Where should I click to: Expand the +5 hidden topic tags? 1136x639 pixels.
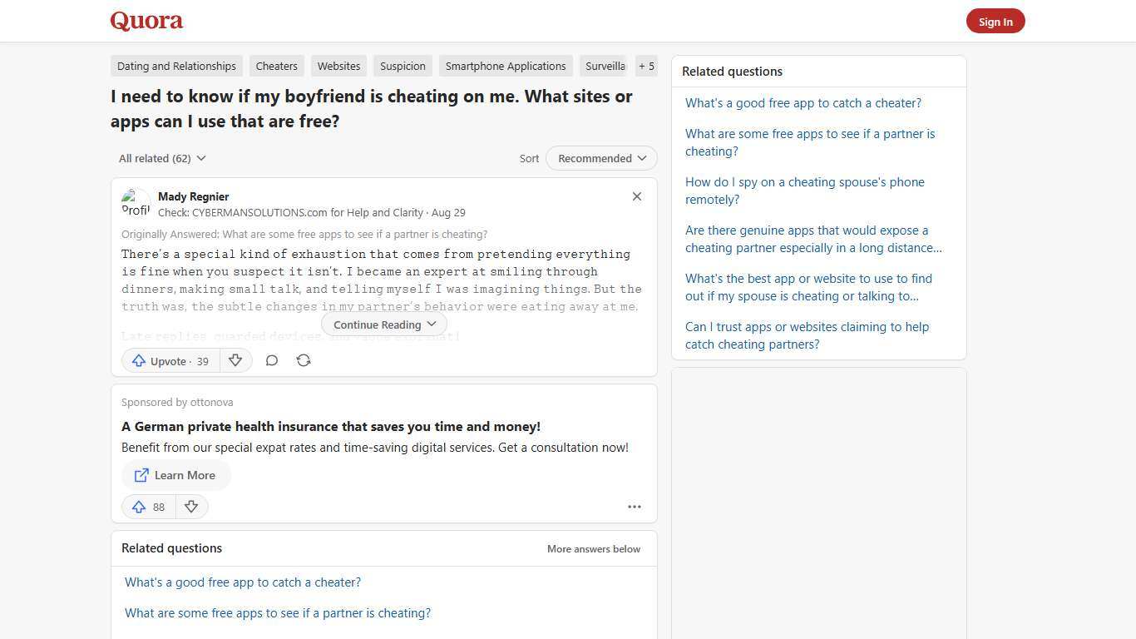click(x=646, y=66)
